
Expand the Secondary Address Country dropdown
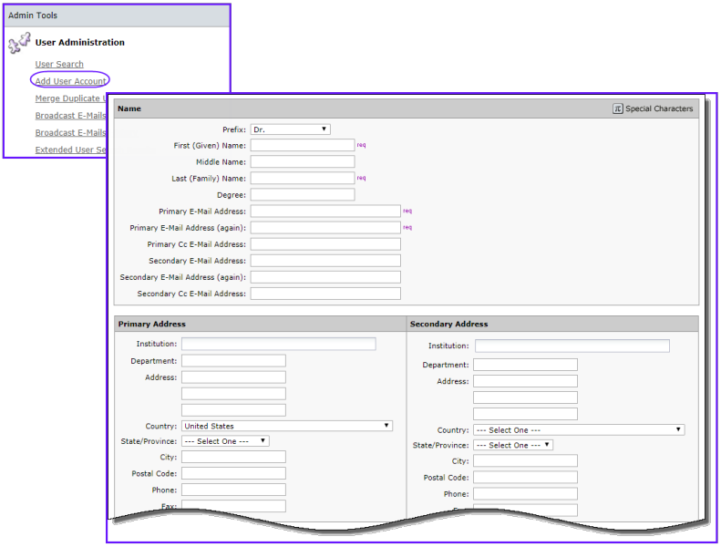[578, 429]
